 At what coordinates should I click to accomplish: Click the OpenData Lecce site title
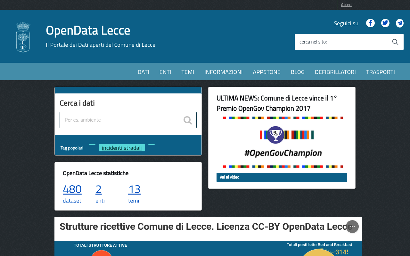88,30
